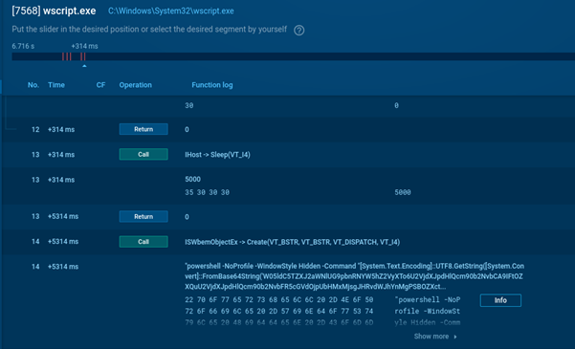The height and width of the screenshot is (349, 575).
Task: Click the ASCII text rofile -WindowSt
Action: 428,312
